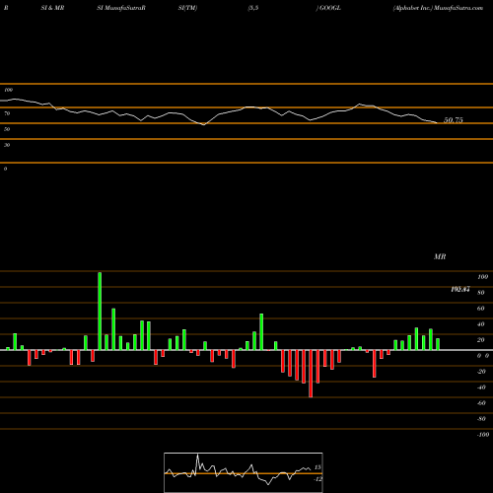This screenshot has height=493, width=493.
Task: Click the MR panel title label
Action: point(440,256)
